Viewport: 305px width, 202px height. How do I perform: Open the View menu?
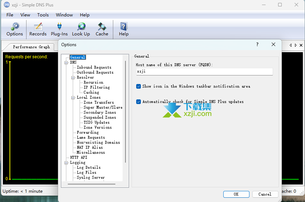(25, 15)
